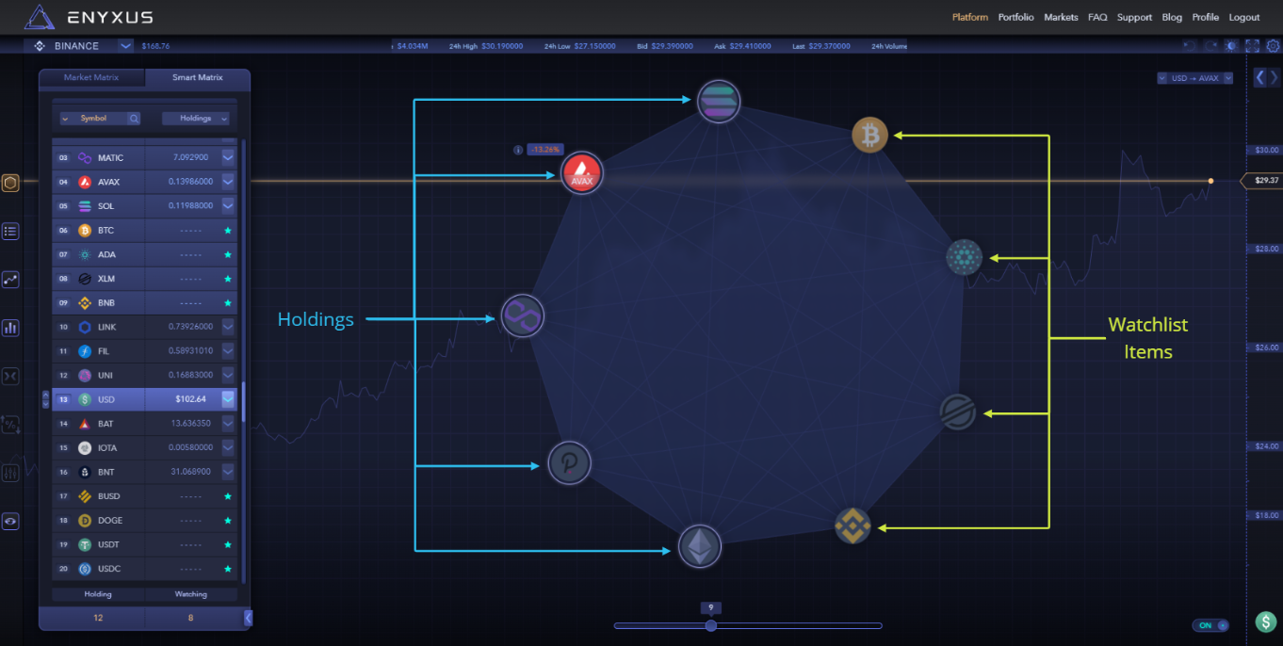Toggle the XLM watchlist star
Image resolution: width=1283 pixels, height=646 pixels.
coord(227,279)
